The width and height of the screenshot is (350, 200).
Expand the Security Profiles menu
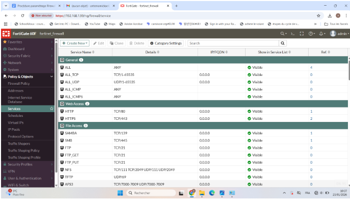(28, 164)
